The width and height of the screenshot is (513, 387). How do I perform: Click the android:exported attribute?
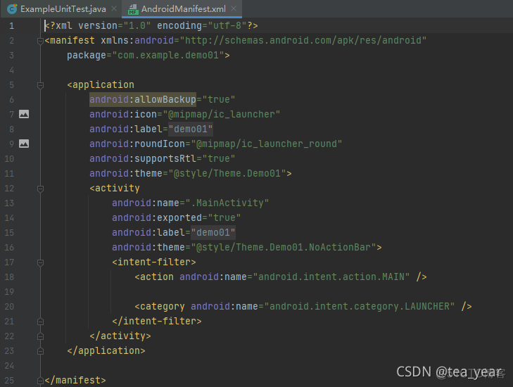157,218
